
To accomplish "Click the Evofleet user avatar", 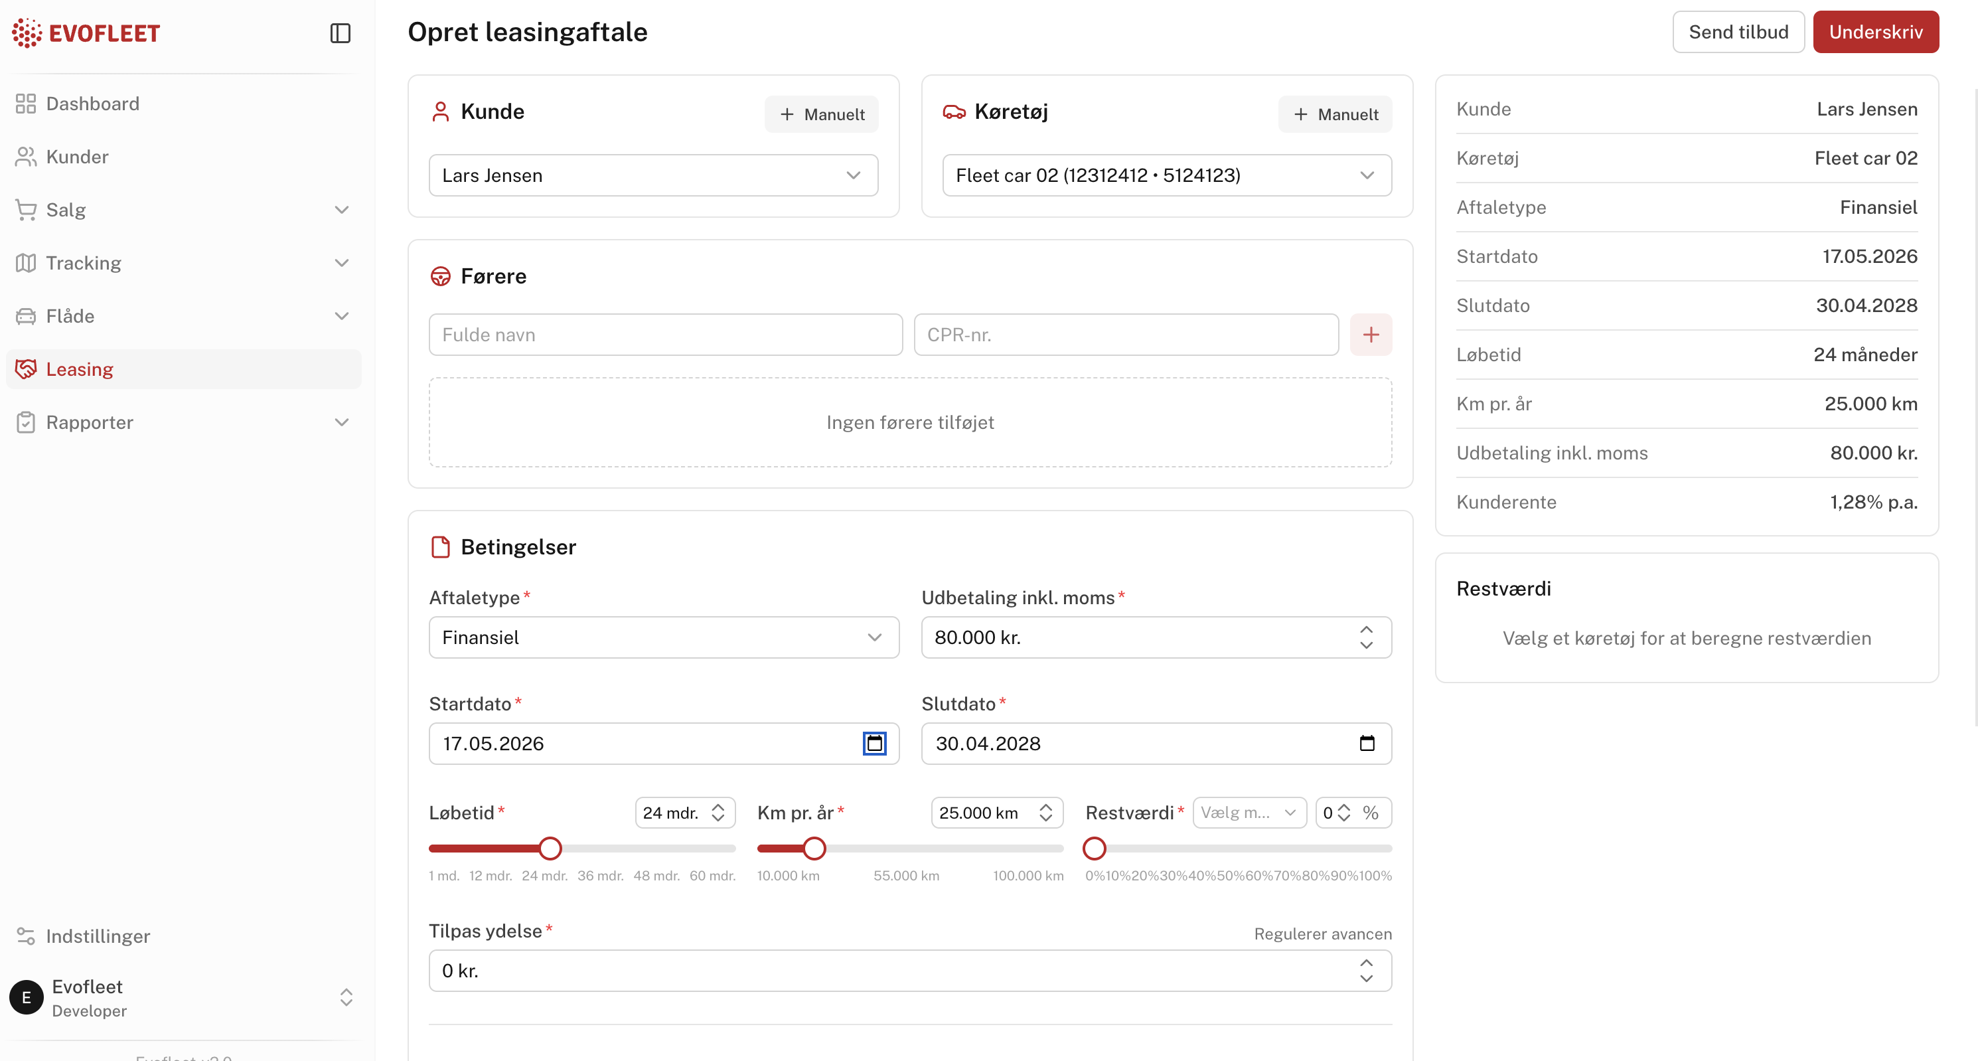I will (x=26, y=997).
